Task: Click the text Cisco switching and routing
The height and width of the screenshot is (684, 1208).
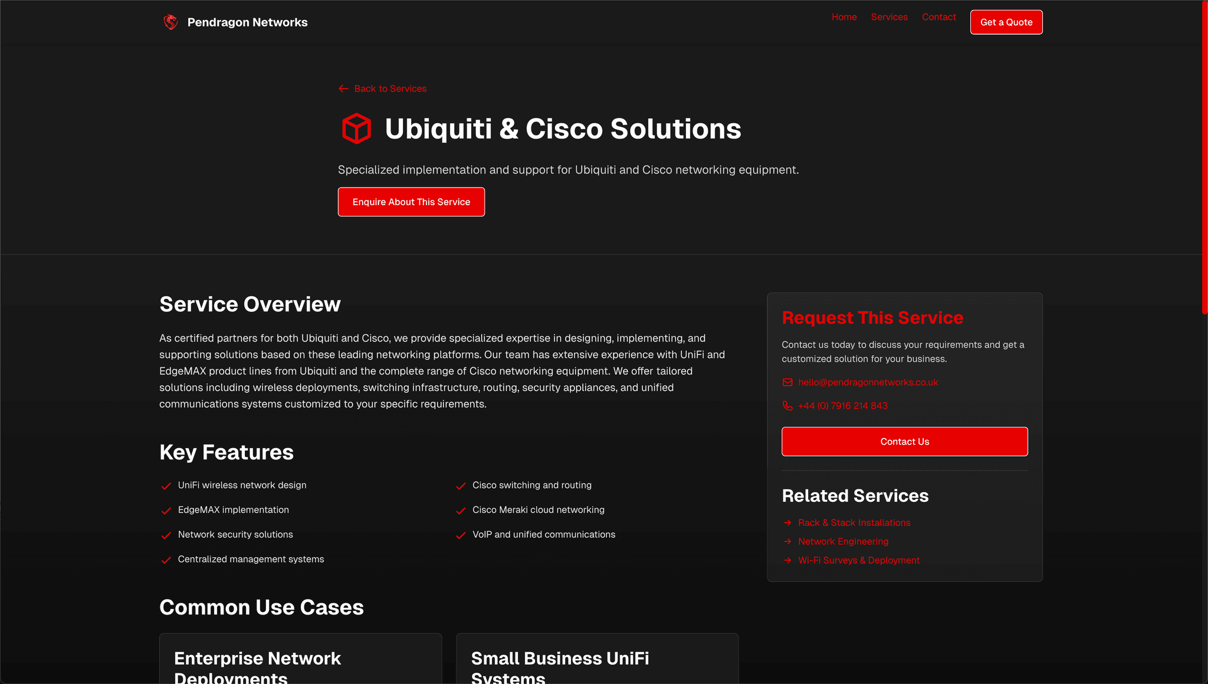Action: 532,485
